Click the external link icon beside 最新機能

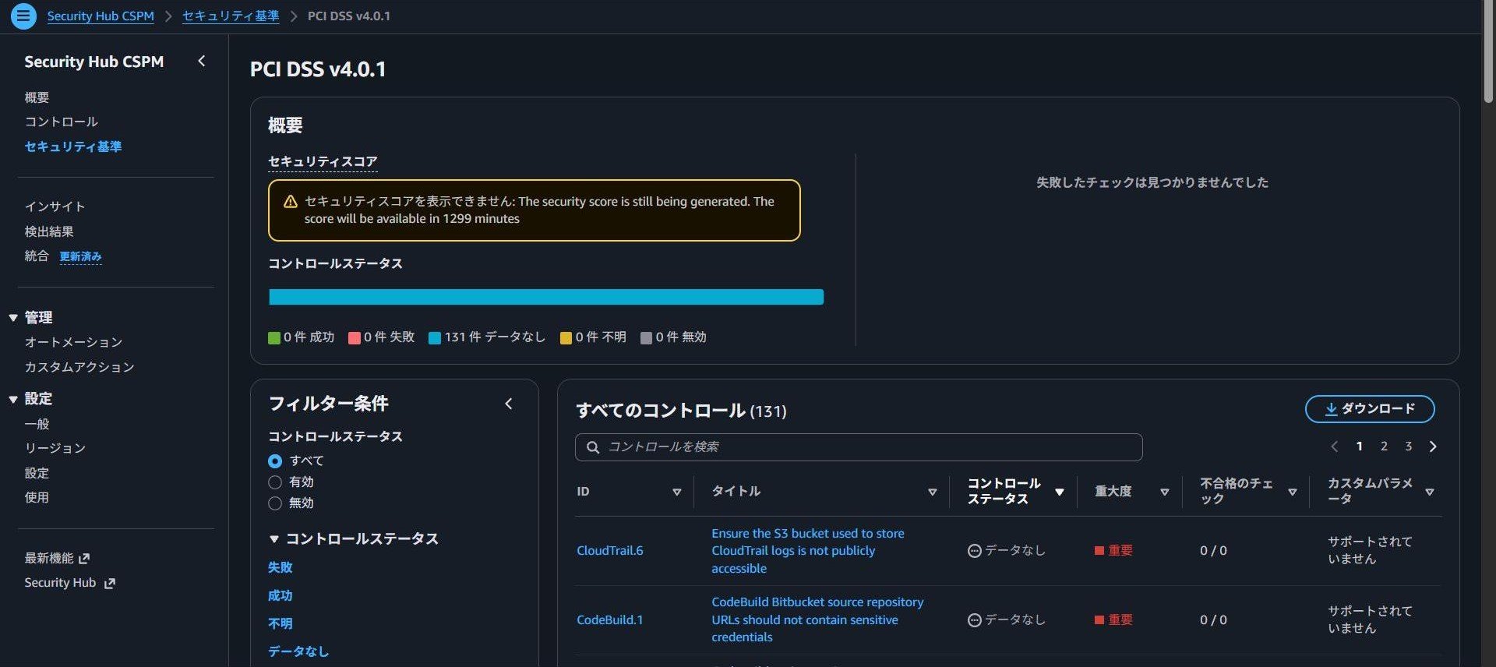coord(84,558)
